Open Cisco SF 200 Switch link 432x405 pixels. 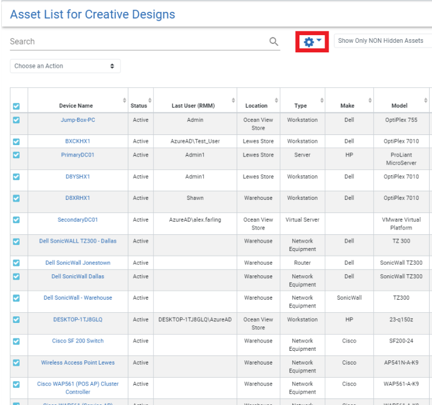tap(78, 341)
